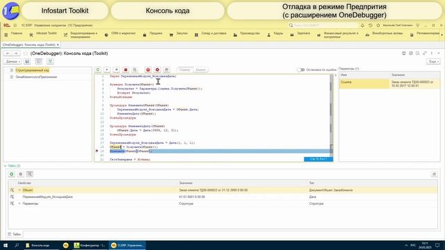445x250 pixels.
Task: Open the Windows Start menu
Action: click(x=6, y=245)
